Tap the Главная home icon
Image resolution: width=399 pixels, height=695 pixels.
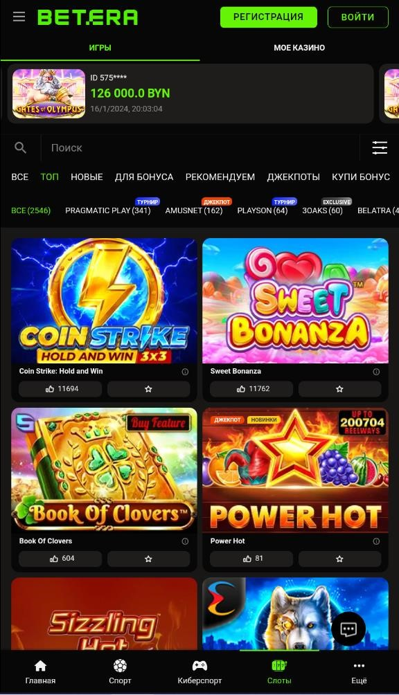(40, 666)
